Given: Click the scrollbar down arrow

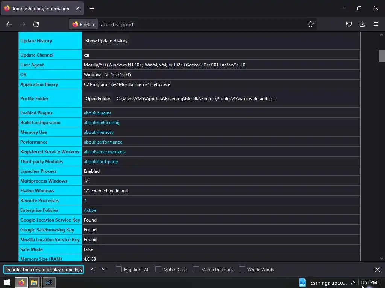Looking at the screenshot, I should point(382,258).
